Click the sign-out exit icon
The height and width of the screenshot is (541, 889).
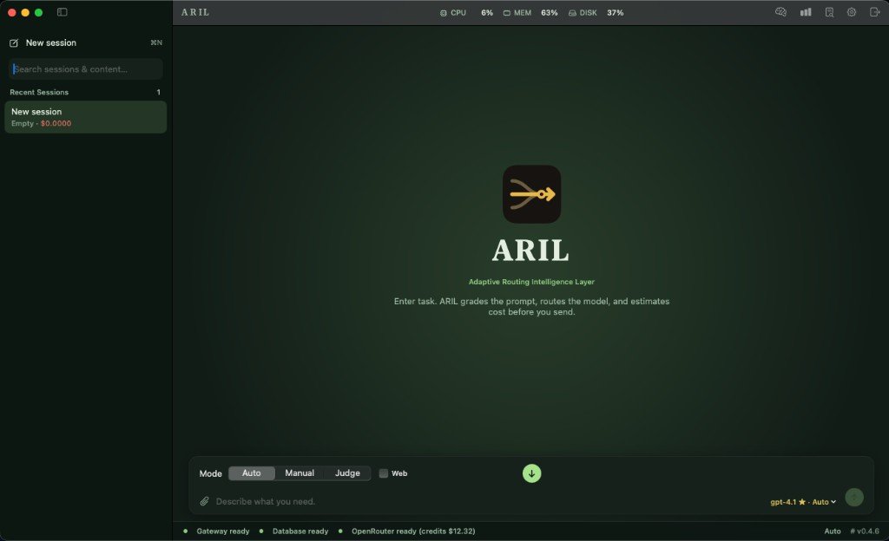click(874, 12)
